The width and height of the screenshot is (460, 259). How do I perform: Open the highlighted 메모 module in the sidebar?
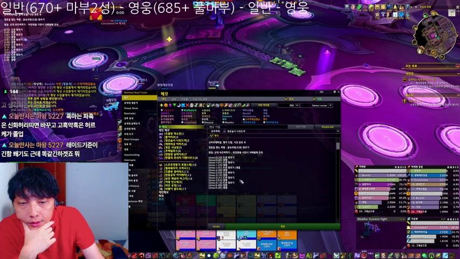point(139,98)
